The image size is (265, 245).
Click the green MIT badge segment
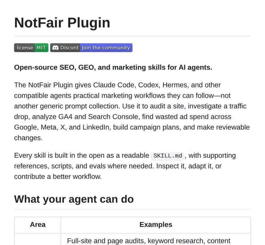tap(42, 48)
